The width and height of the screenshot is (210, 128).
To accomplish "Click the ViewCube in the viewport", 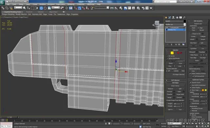I will coord(157,23).
